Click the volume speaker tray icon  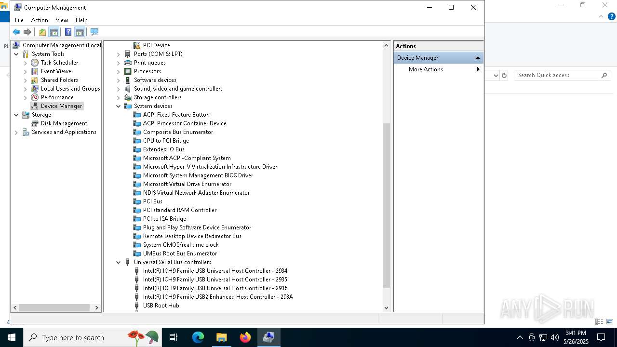555,337
